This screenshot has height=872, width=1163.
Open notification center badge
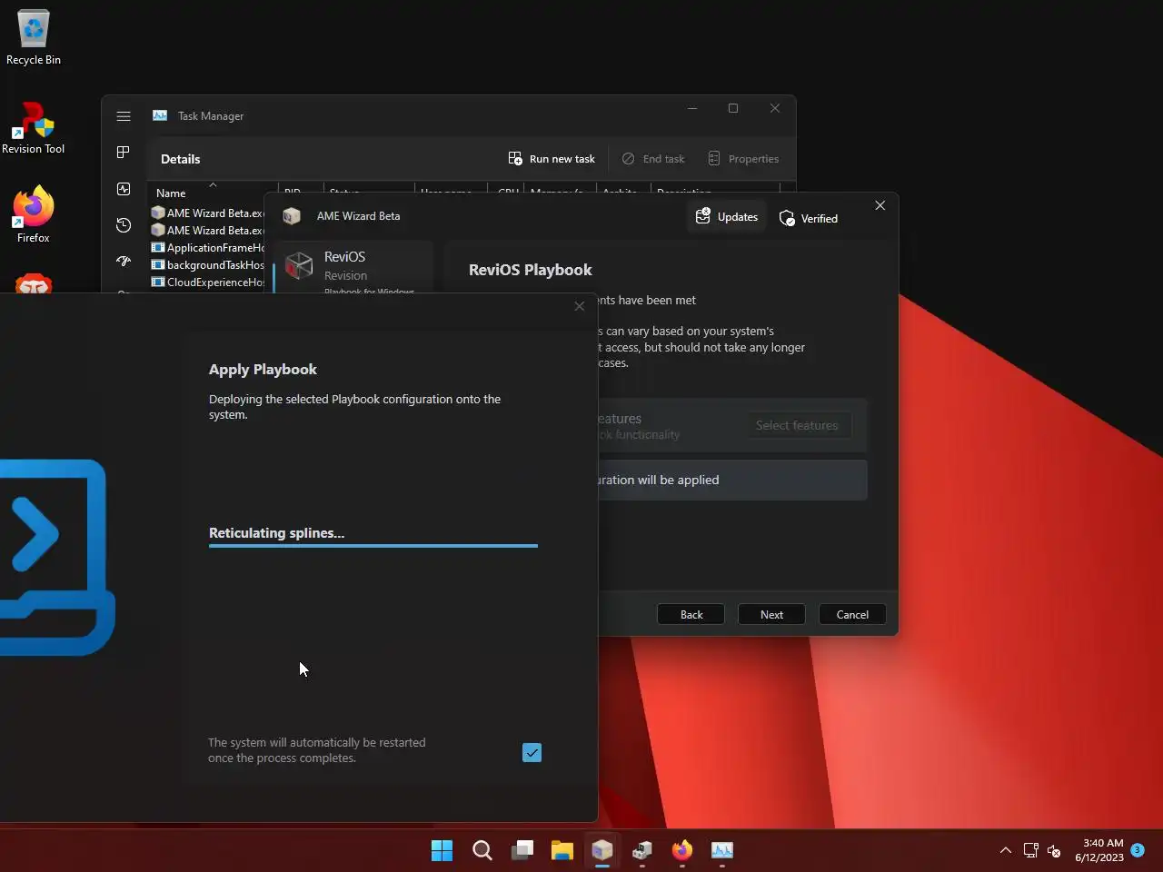pos(1138,850)
